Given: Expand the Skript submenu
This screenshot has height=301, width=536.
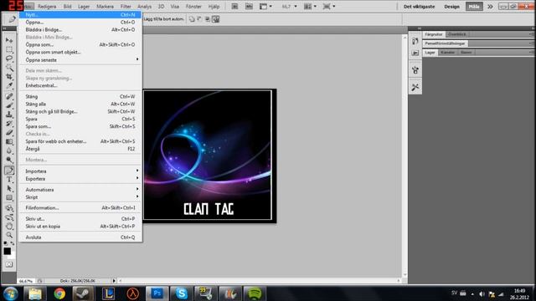Looking at the screenshot, I should [80, 197].
